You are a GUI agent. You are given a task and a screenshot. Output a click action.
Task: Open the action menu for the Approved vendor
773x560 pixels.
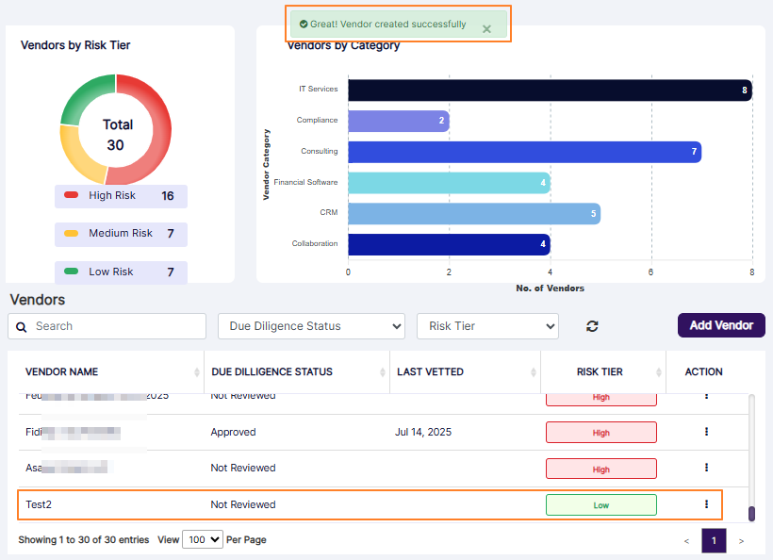pyautogui.click(x=706, y=432)
